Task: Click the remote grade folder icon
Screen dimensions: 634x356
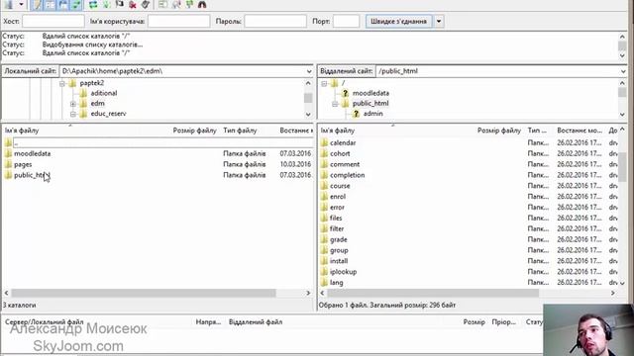Action: pyautogui.click(x=324, y=239)
